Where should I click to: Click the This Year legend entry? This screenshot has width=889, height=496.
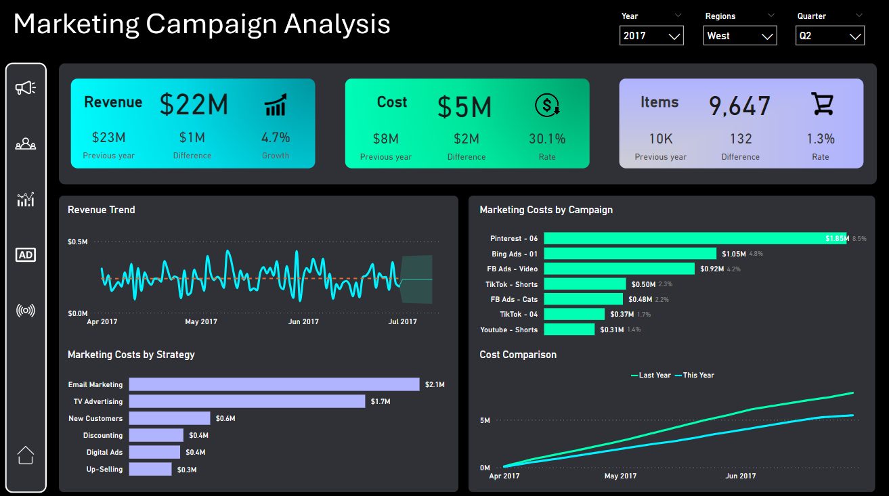(x=695, y=375)
